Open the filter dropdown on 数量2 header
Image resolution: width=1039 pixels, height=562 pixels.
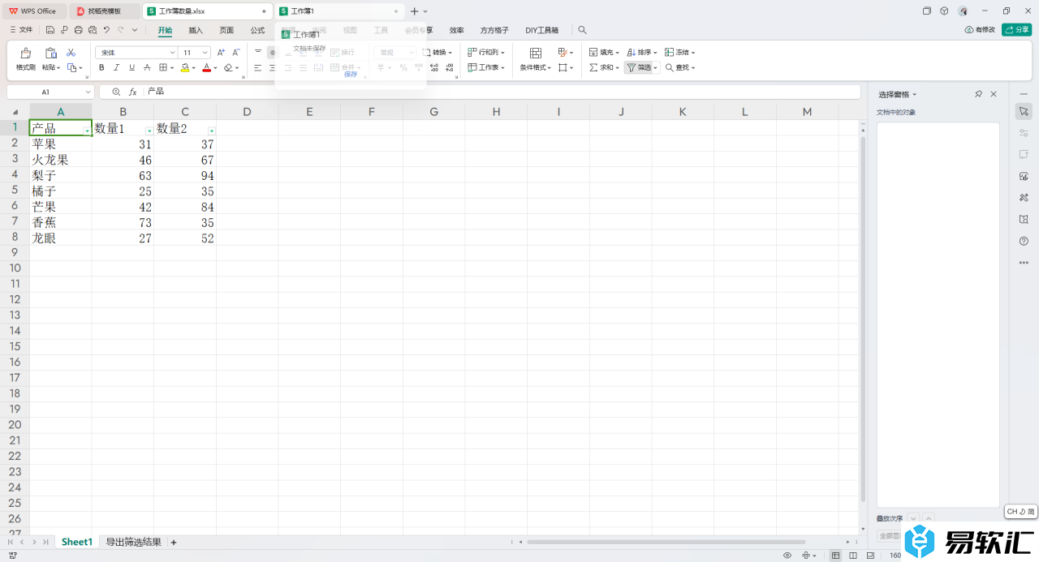[x=212, y=131]
